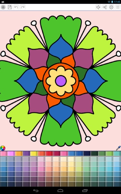
Task: Select the first pink swatch in top color row
Action: coord(4,154)
